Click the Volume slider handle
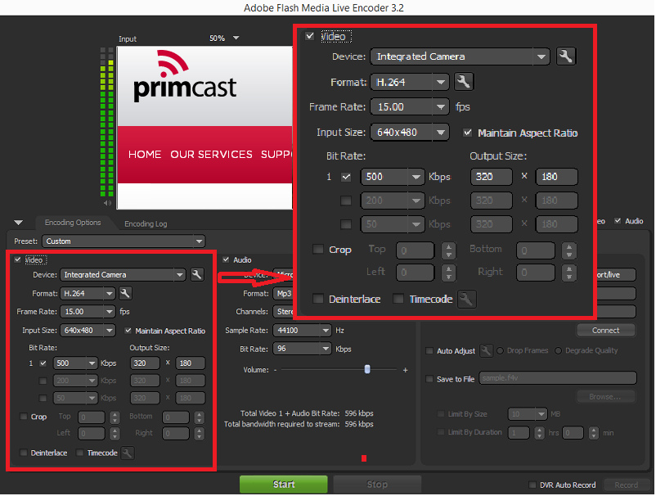 367,369
